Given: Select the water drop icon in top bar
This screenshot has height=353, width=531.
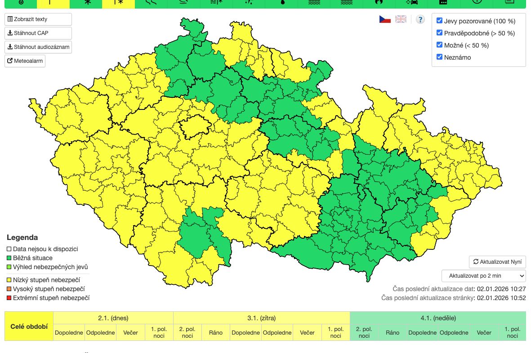Looking at the screenshot, I should [x=281, y=3].
